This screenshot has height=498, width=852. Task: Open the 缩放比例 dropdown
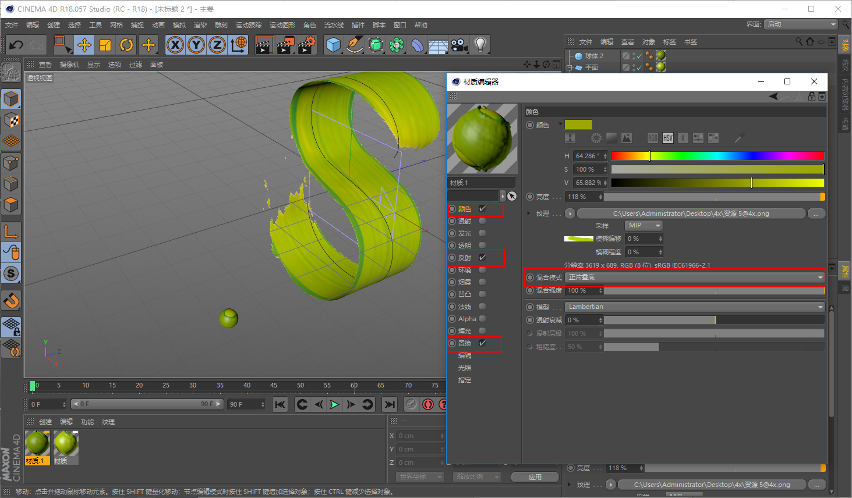[x=476, y=476]
